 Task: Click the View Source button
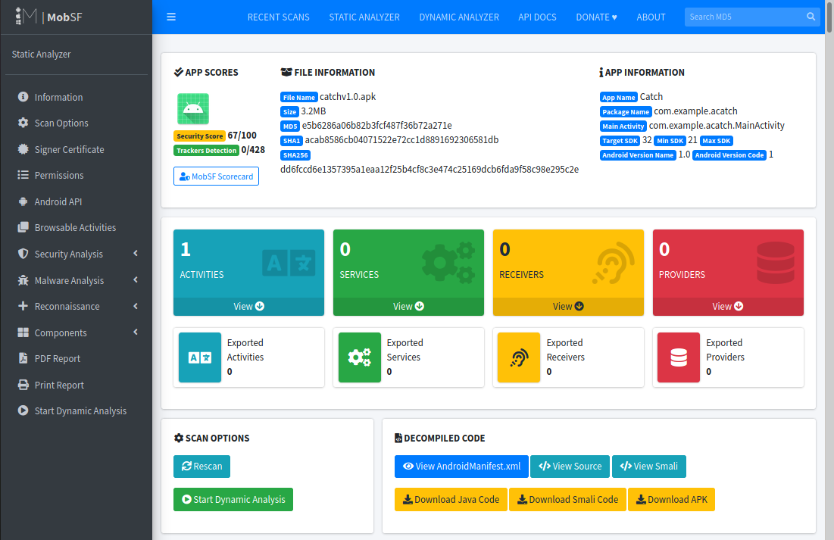tap(570, 466)
